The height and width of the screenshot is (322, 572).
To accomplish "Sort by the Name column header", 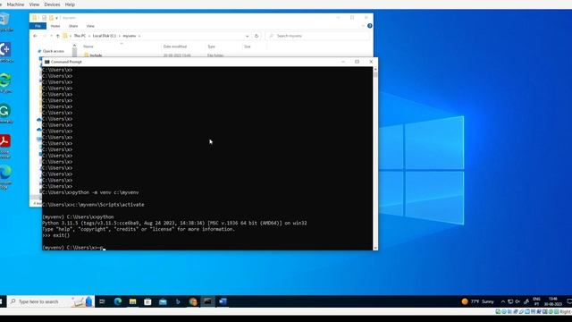I will click(x=88, y=47).
